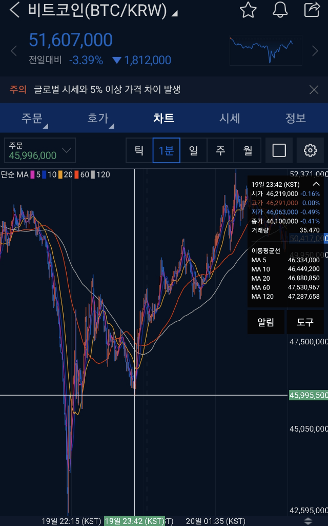The width and height of the screenshot is (328, 526).
Task: Switch to the 정보 tab
Action: coord(296,118)
